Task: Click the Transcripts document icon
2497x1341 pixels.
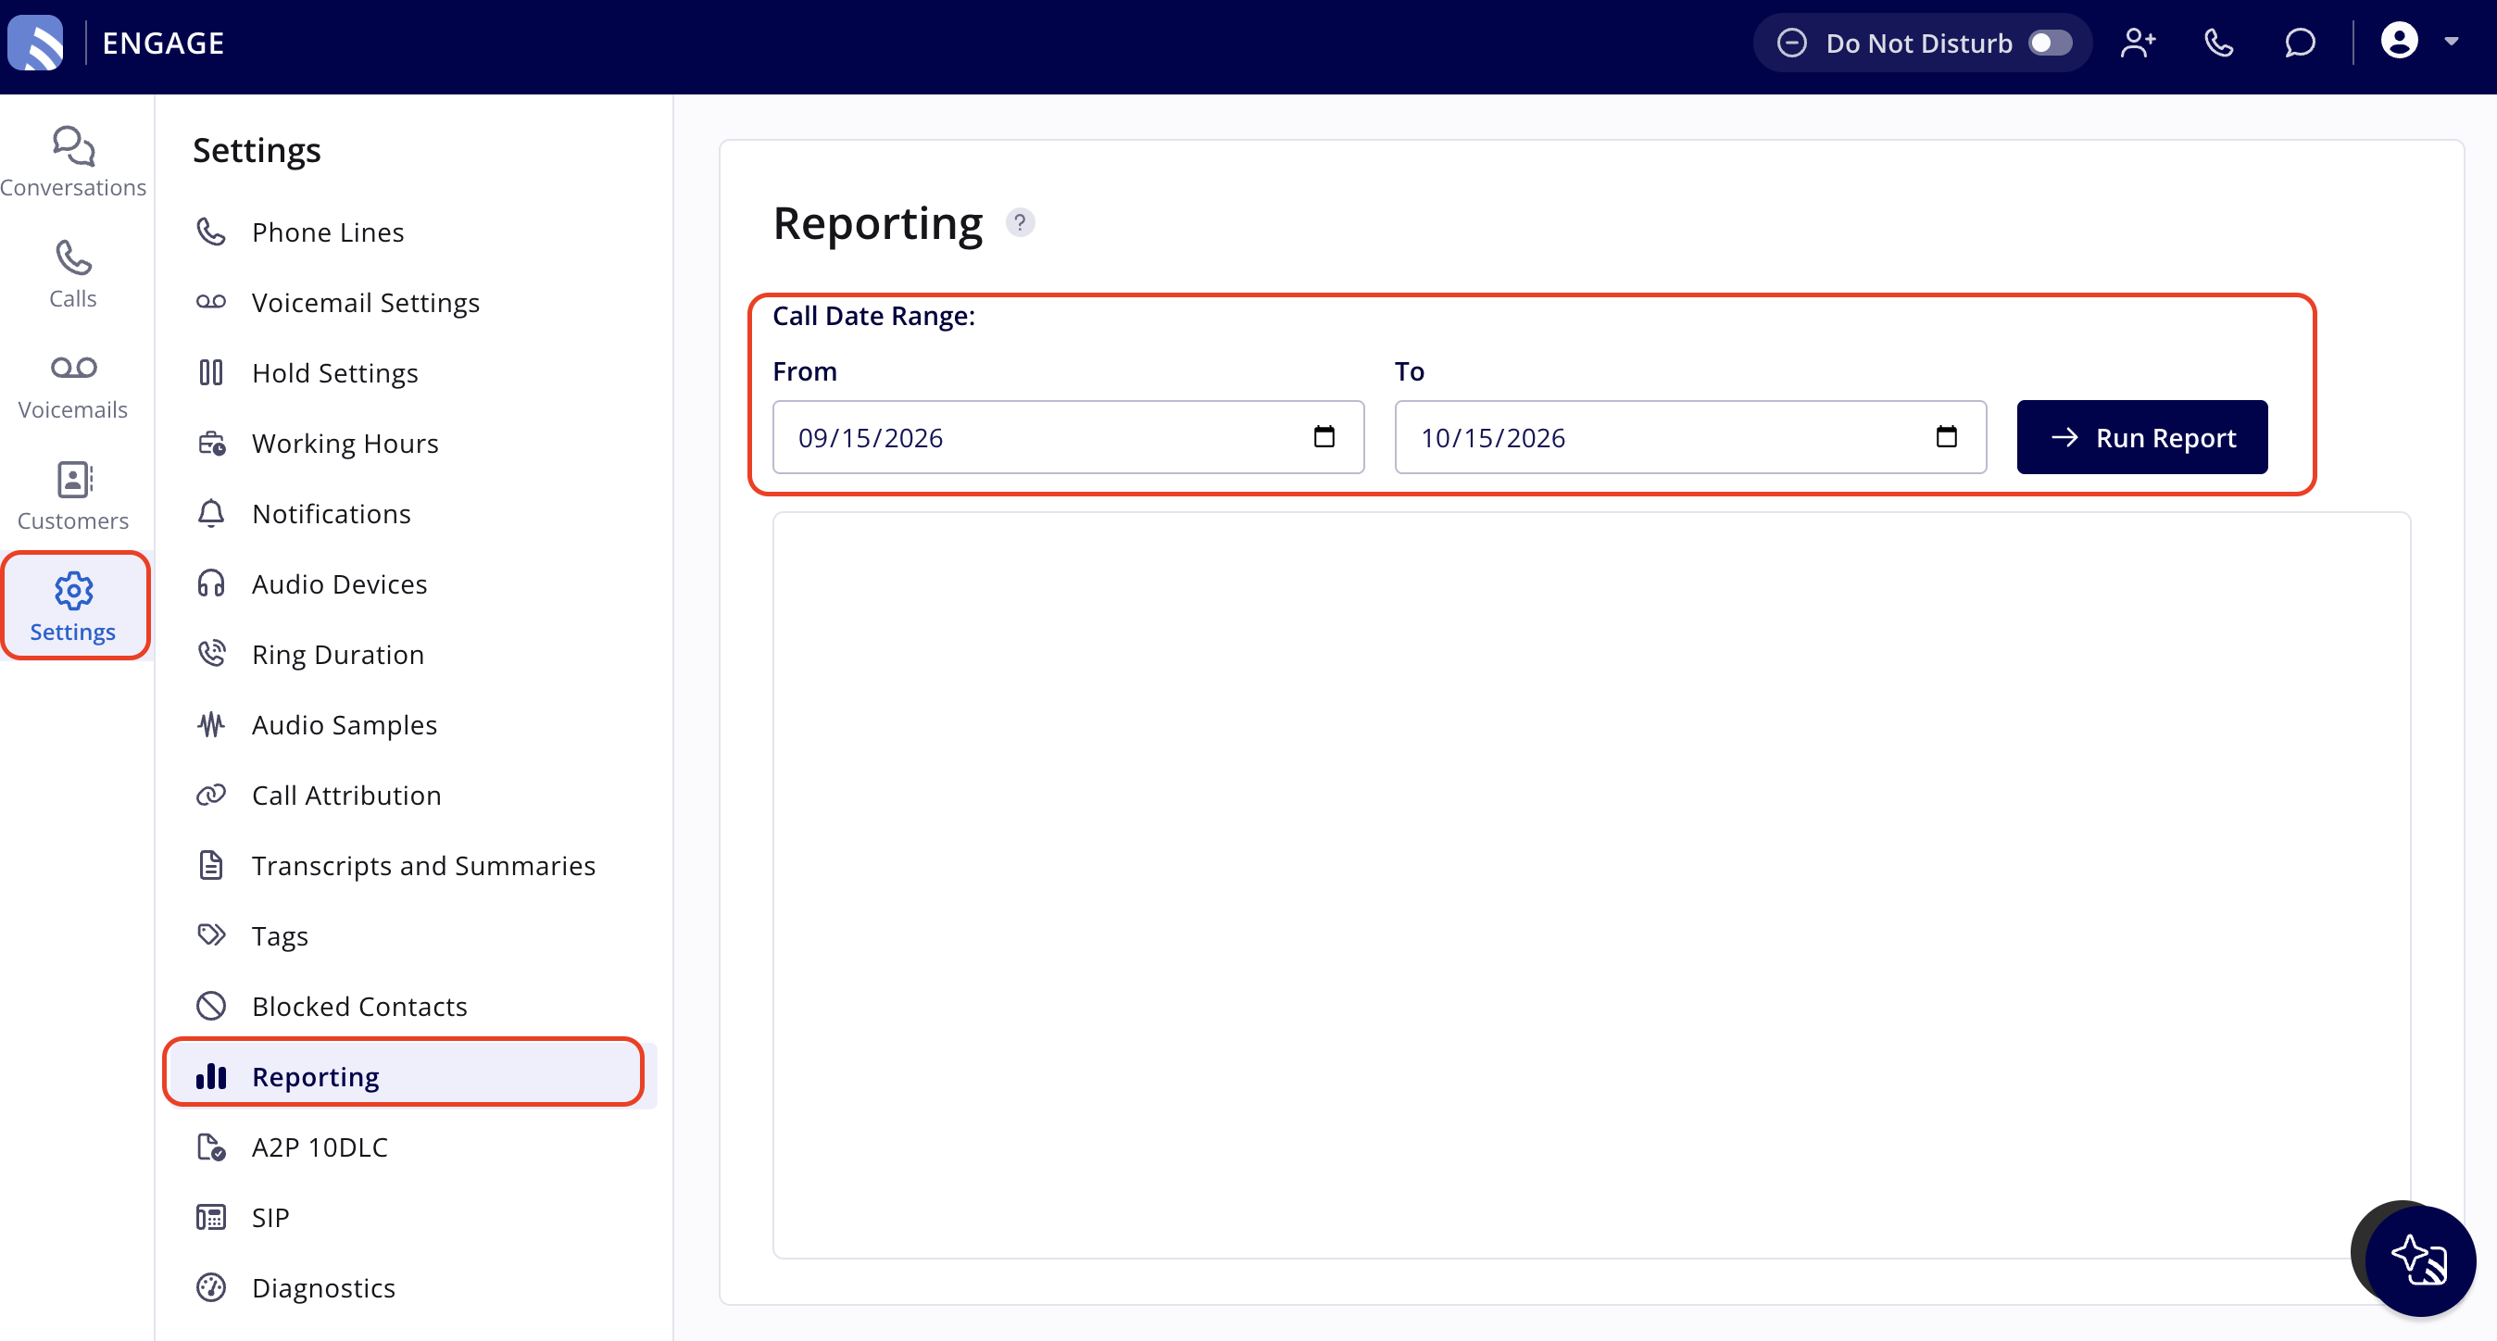Action: pos(211,865)
